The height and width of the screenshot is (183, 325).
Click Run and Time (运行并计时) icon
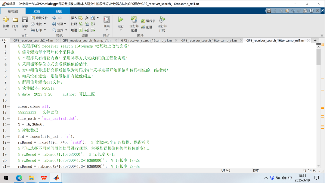tap(162, 20)
